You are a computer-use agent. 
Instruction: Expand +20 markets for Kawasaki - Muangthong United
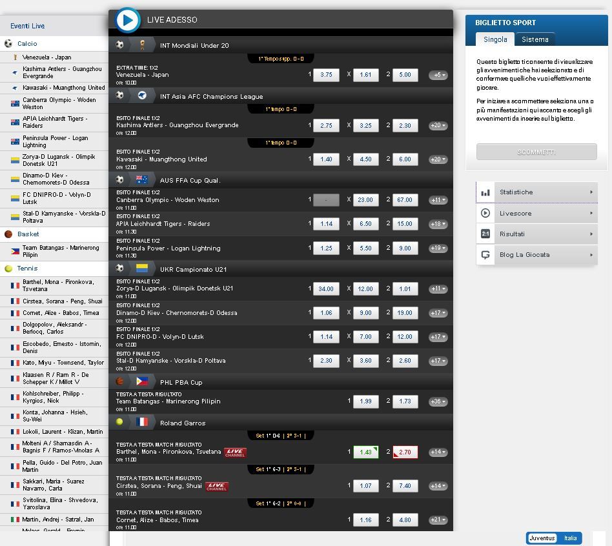pyautogui.click(x=438, y=159)
